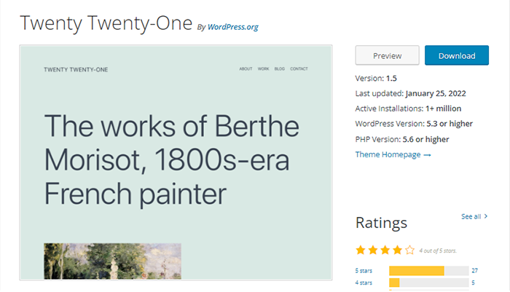
Task: Open the WordPress.org author link
Action: click(x=233, y=27)
